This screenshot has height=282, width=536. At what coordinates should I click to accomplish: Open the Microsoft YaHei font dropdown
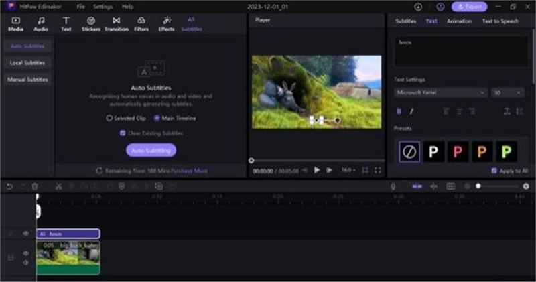pyautogui.click(x=440, y=92)
